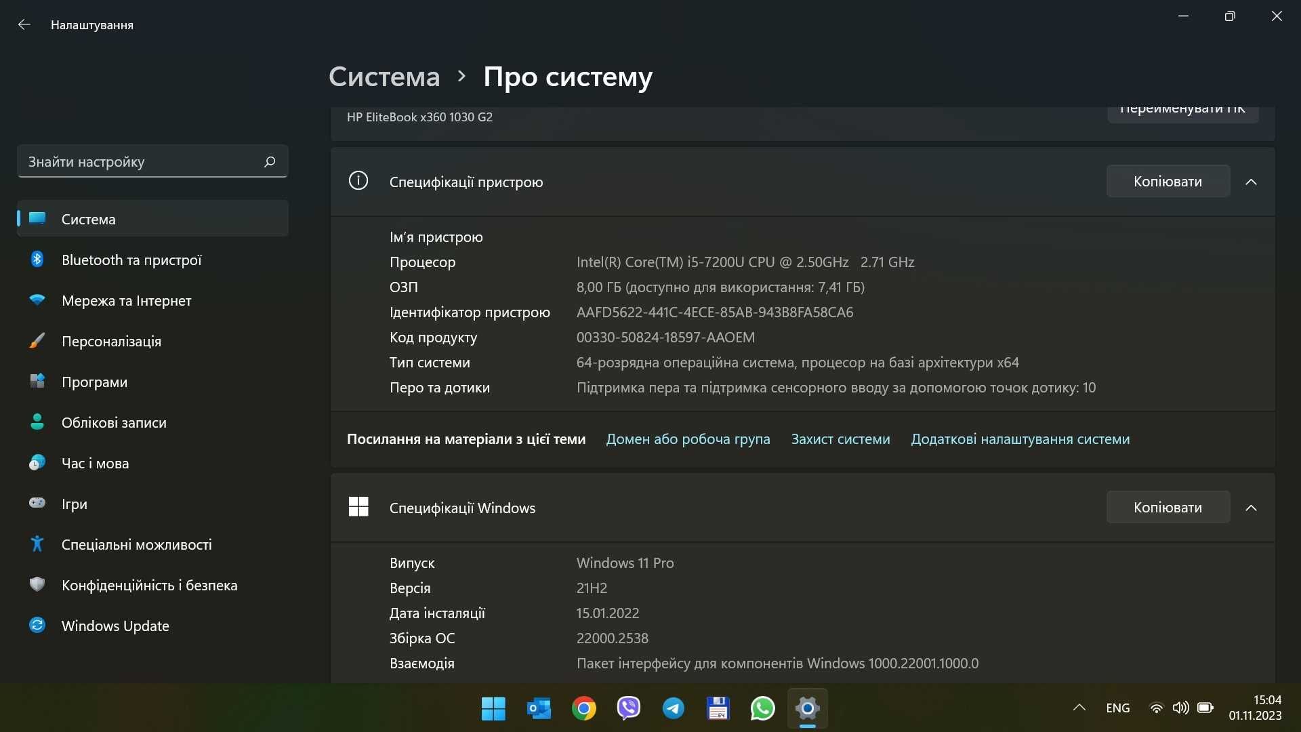Copy Windows specifications with Копіювати
Screen dimensions: 1301x732
[1168, 507]
